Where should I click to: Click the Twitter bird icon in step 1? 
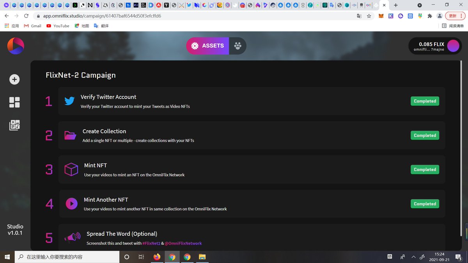(x=69, y=101)
